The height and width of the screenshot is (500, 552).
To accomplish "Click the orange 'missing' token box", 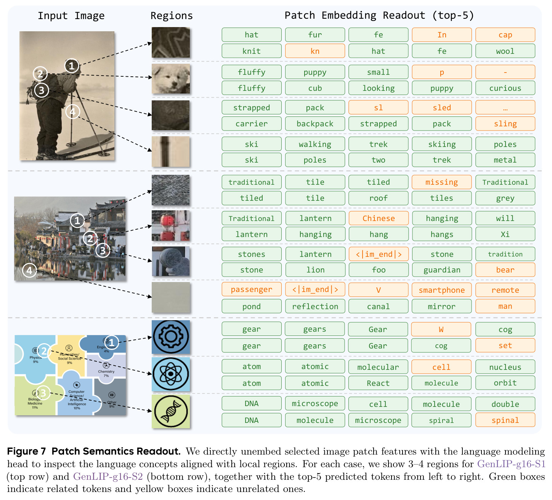I will pyautogui.click(x=442, y=182).
